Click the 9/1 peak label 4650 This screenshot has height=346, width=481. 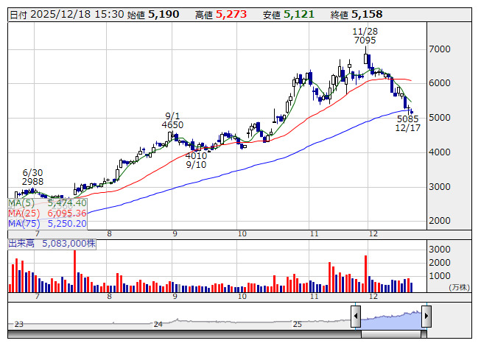pyautogui.click(x=172, y=125)
